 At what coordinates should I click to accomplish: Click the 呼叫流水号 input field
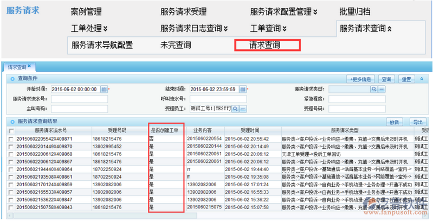218,99
